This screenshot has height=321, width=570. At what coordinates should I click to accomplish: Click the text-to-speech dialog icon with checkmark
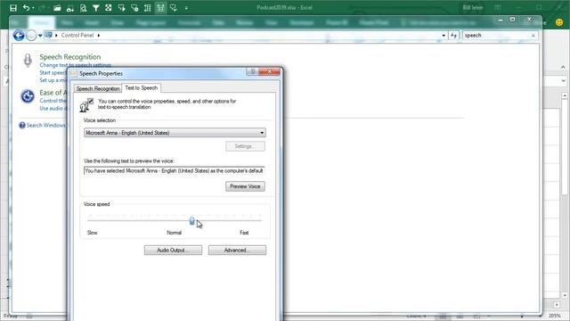86,105
